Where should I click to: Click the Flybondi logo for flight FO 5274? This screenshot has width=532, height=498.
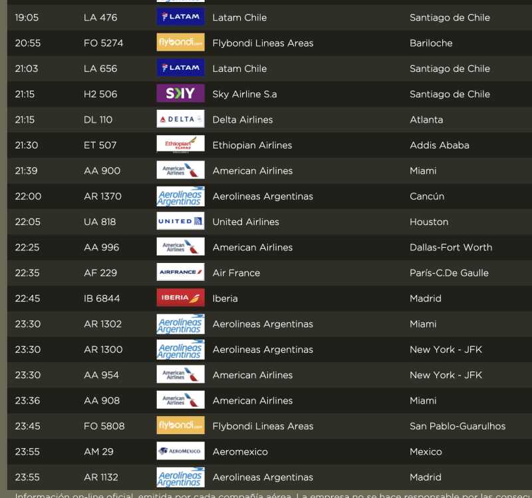pyautogui.click(x=180, y=42)
